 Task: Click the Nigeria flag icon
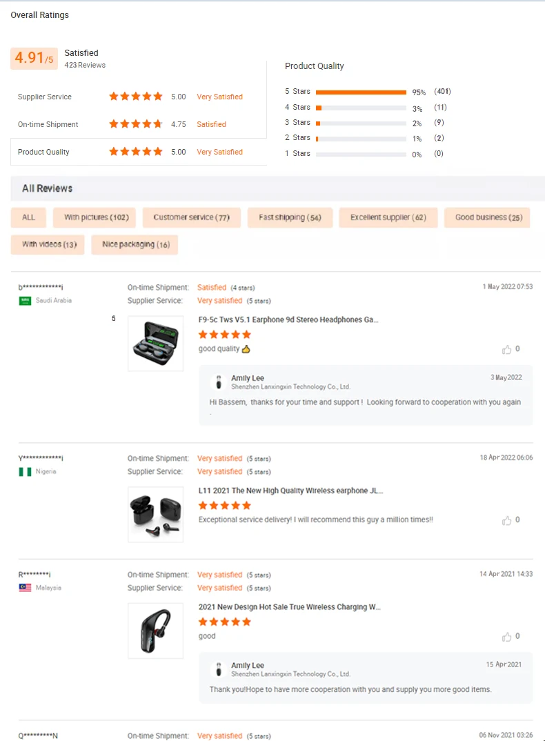point(25,472)
